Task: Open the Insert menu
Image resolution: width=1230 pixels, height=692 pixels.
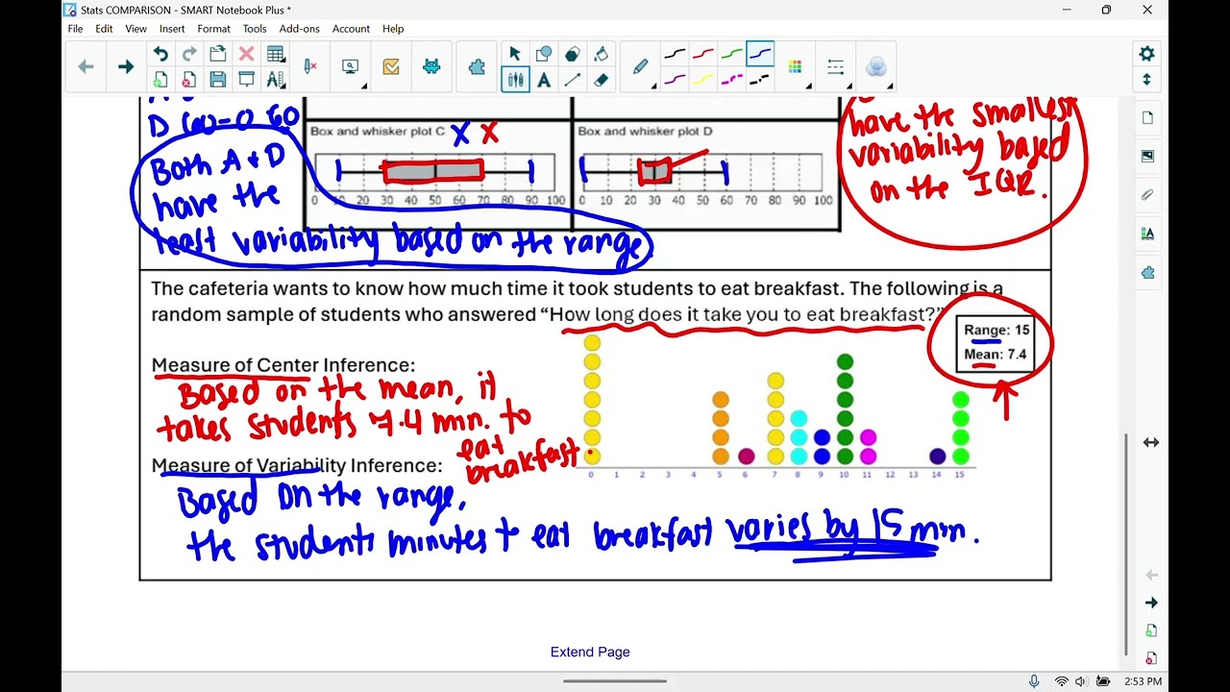Action: pos(172,29)
